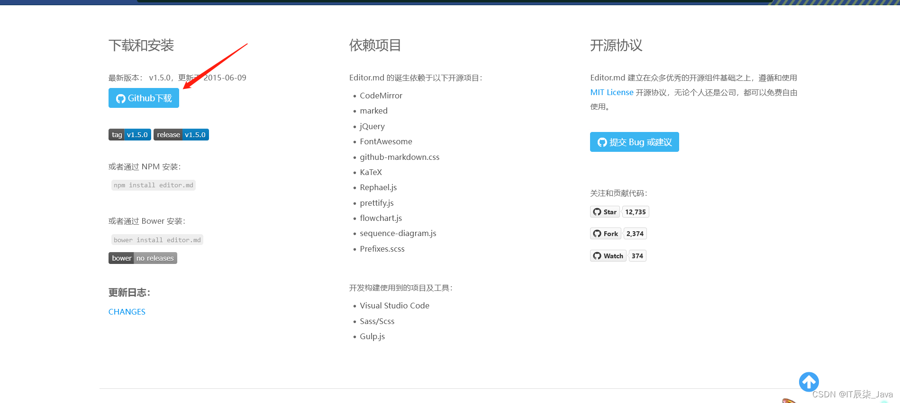Click the fork count 2,374

point(635,234)
